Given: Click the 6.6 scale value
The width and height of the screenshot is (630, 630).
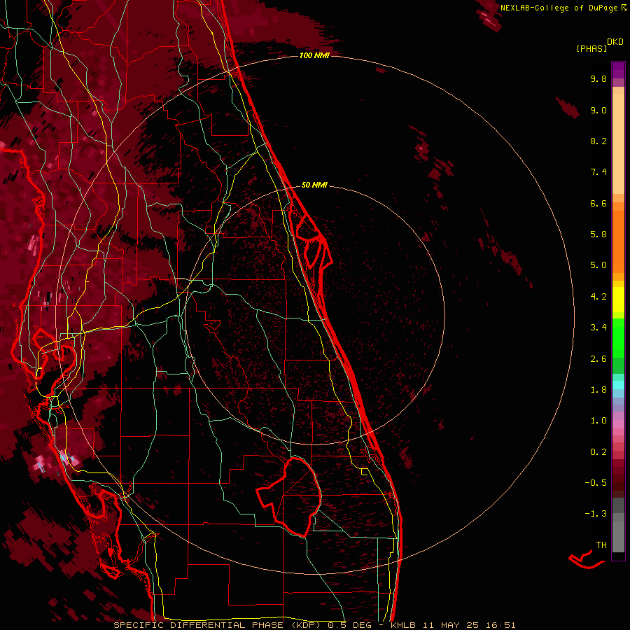Looking at the screenshot, I should [598, 203].
